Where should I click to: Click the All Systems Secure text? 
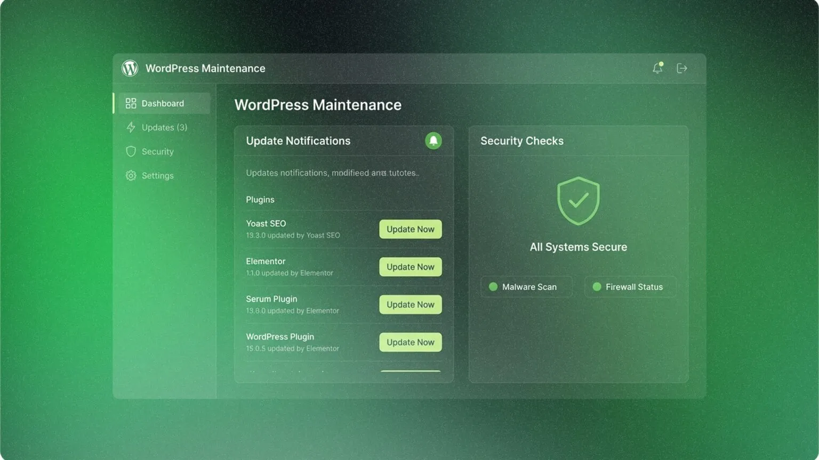pyautogui.click(x=579, y=247)
